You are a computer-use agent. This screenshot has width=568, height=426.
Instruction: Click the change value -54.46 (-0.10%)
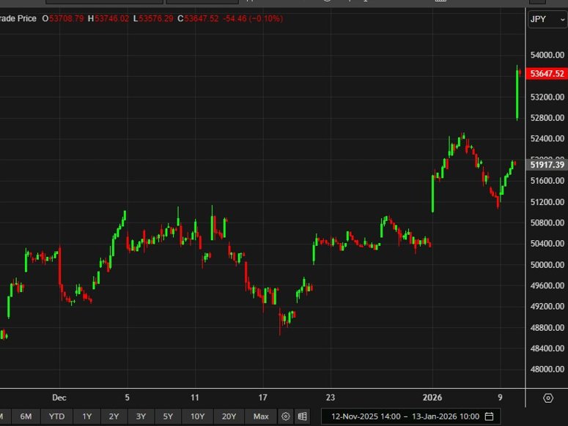click(x=253, y=18)
